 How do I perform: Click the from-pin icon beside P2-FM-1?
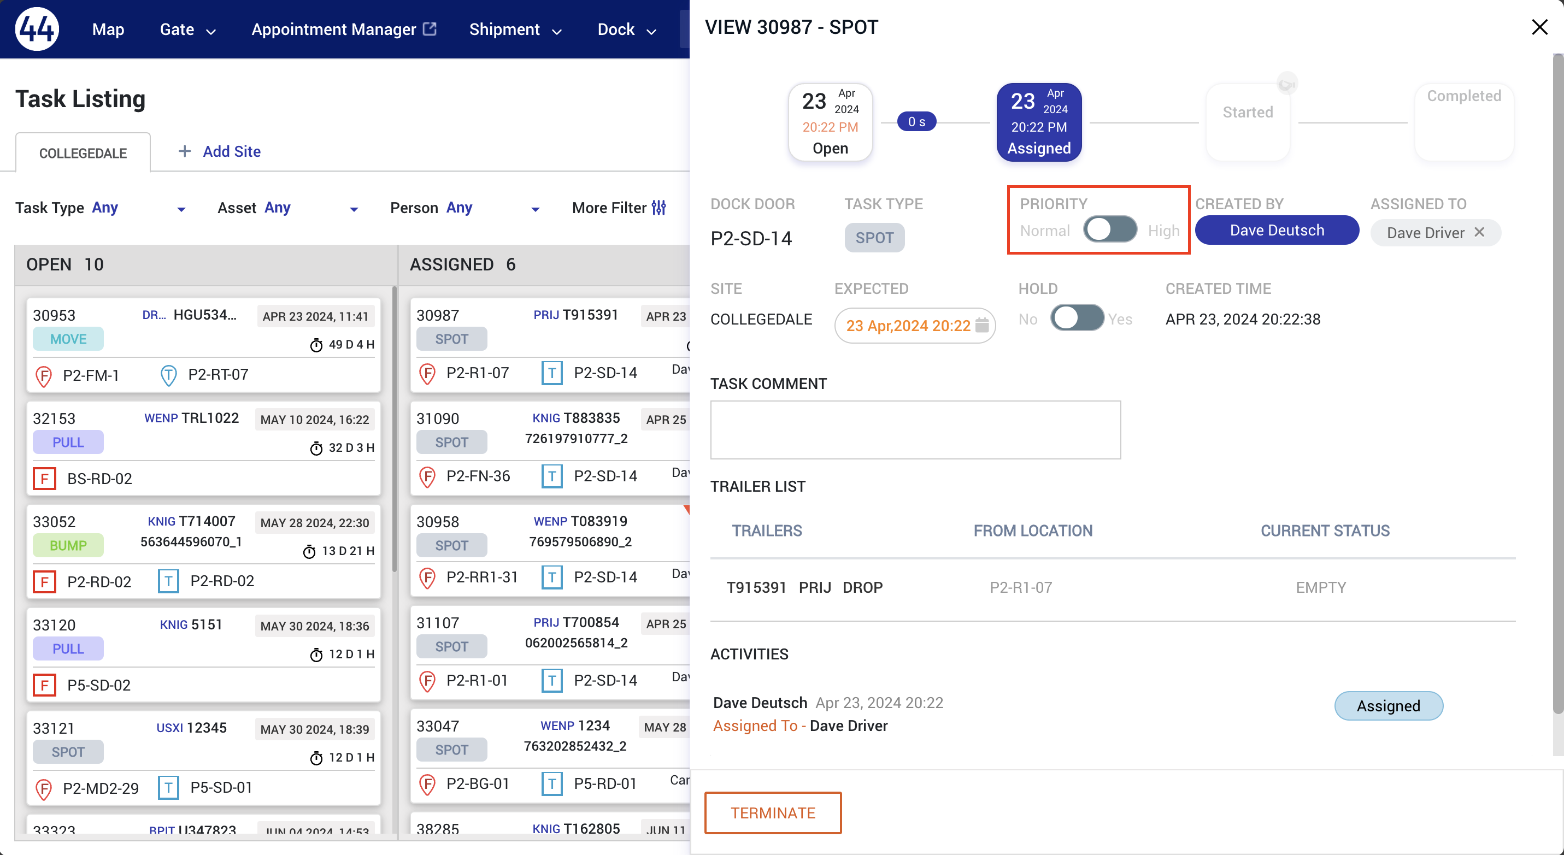(44, 376)
